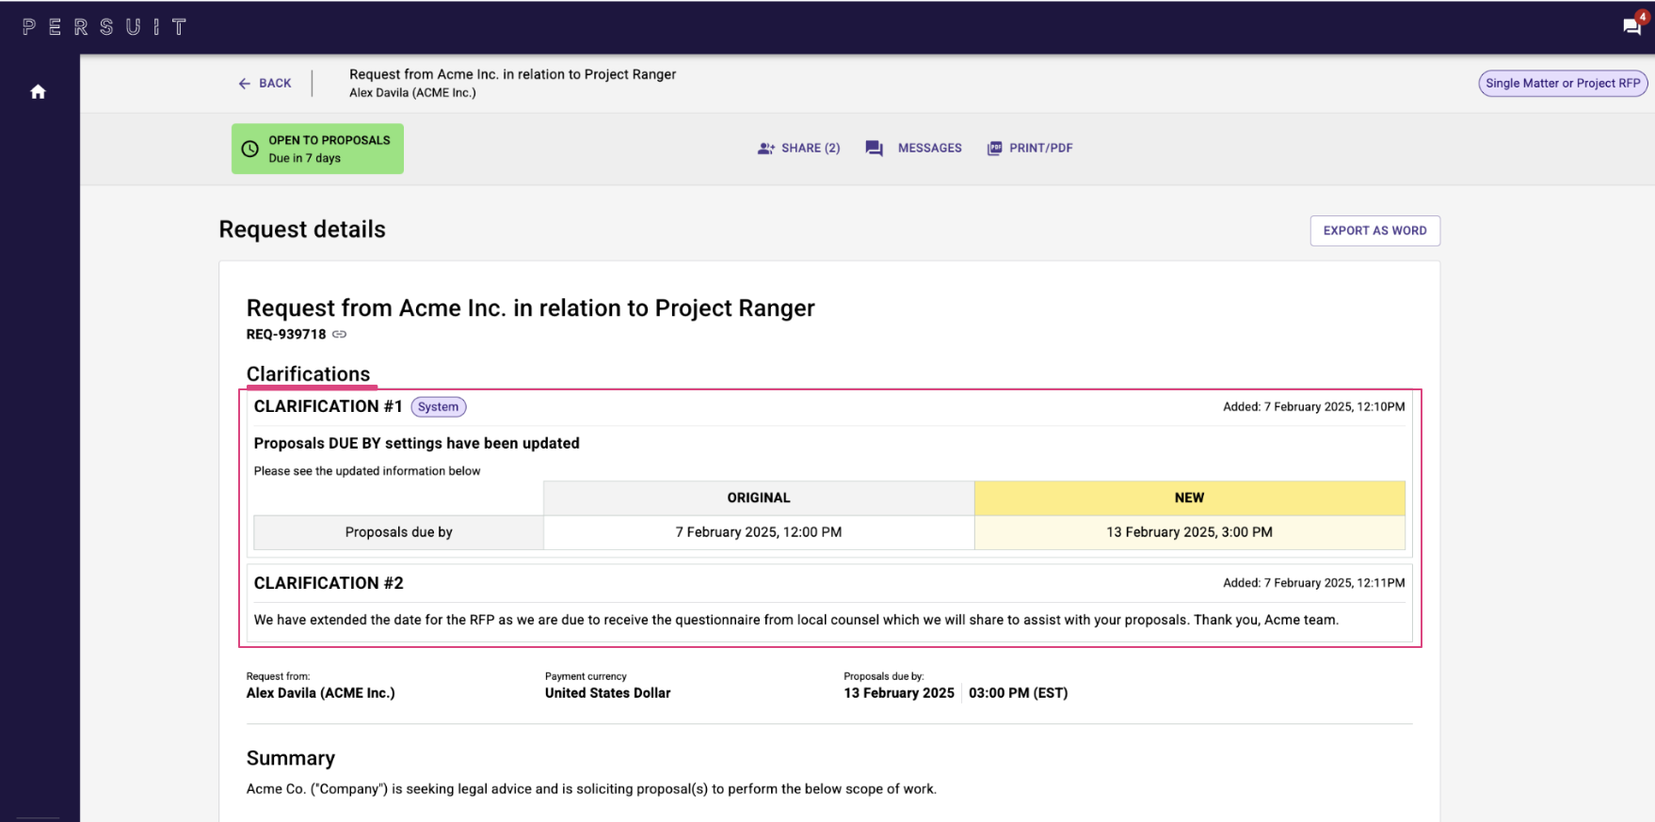
Task: Select the Clarifications section heading
Action: click(308, 374)
